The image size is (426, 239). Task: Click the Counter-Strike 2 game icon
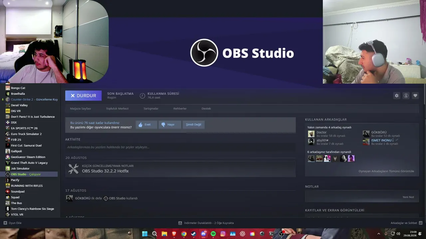8,100
